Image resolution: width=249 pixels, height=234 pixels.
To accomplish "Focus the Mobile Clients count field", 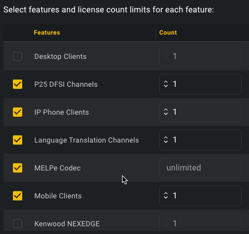I will pos(200,196).
